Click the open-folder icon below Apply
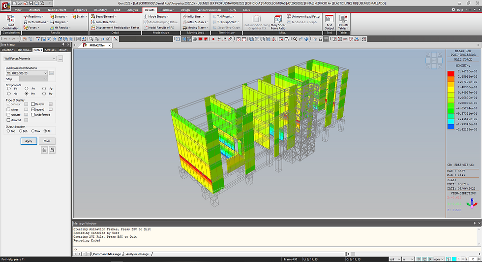Screen dimensions: 482x262 [44, 150]
